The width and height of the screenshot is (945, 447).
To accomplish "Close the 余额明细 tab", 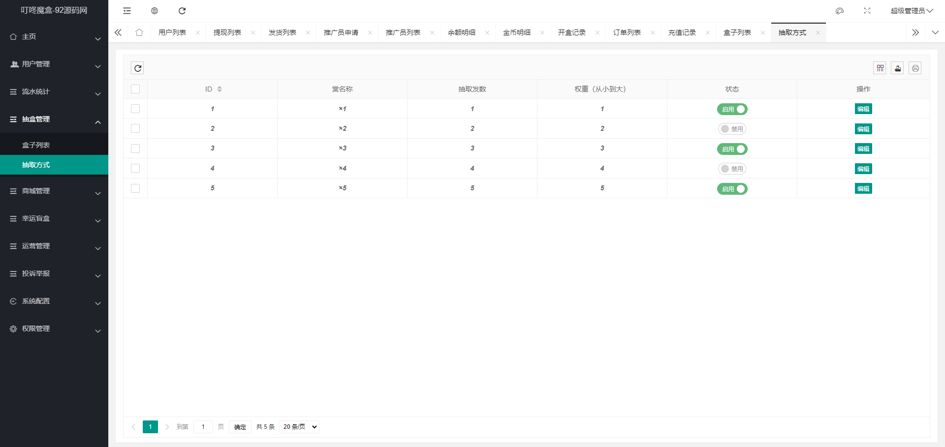I will click(x=487, y=32).
